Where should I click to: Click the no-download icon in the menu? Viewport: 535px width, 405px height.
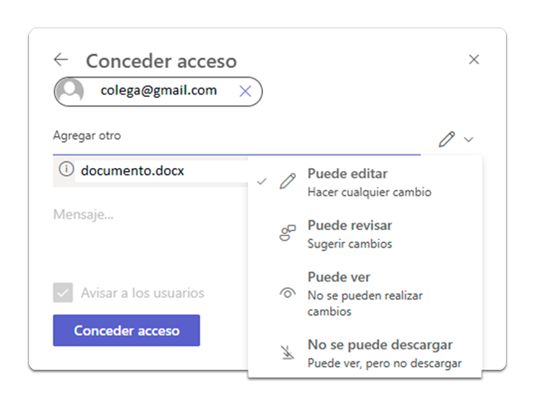coord(287,353)
